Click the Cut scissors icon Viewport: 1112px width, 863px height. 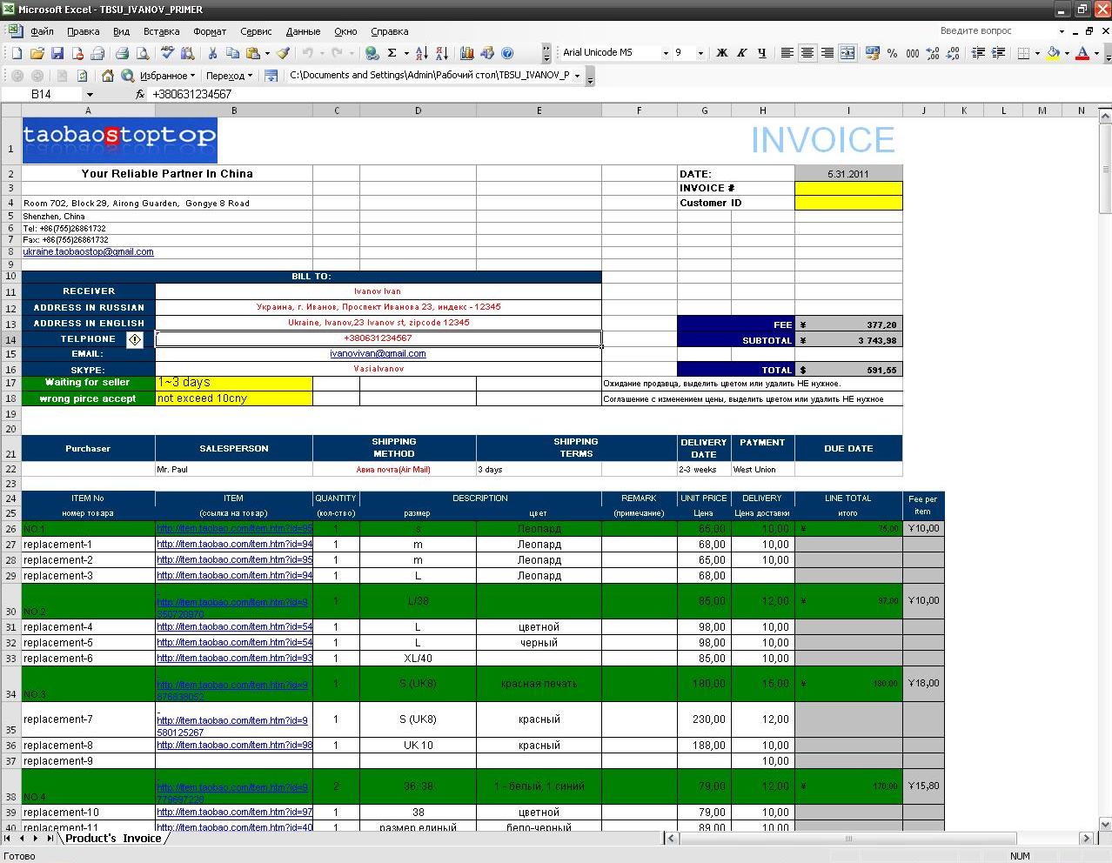click(212, 53)
